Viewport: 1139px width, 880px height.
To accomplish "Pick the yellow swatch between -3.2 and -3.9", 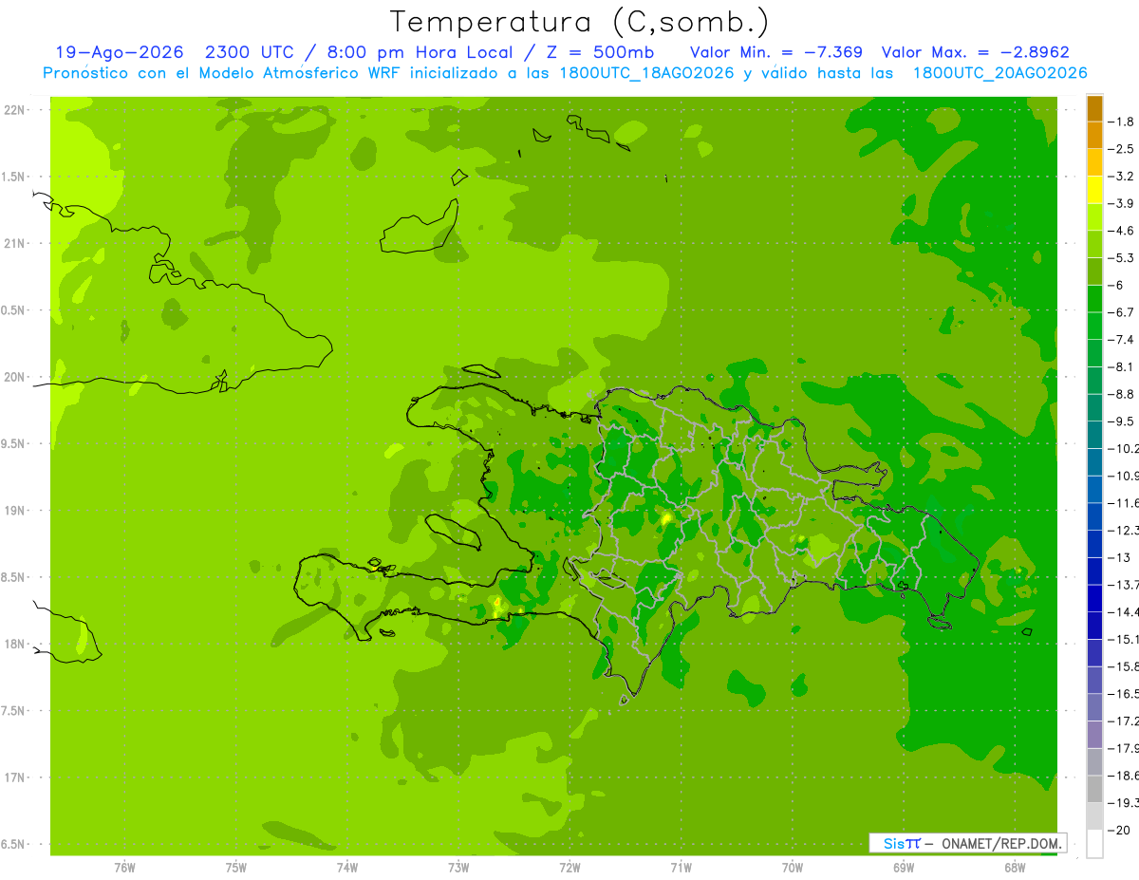I will [x=1094, y=190].
